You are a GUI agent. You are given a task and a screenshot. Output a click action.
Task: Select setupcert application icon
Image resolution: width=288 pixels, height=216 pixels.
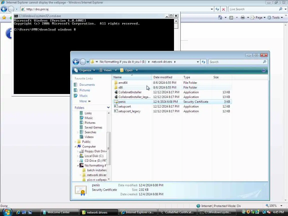point(116,106)
